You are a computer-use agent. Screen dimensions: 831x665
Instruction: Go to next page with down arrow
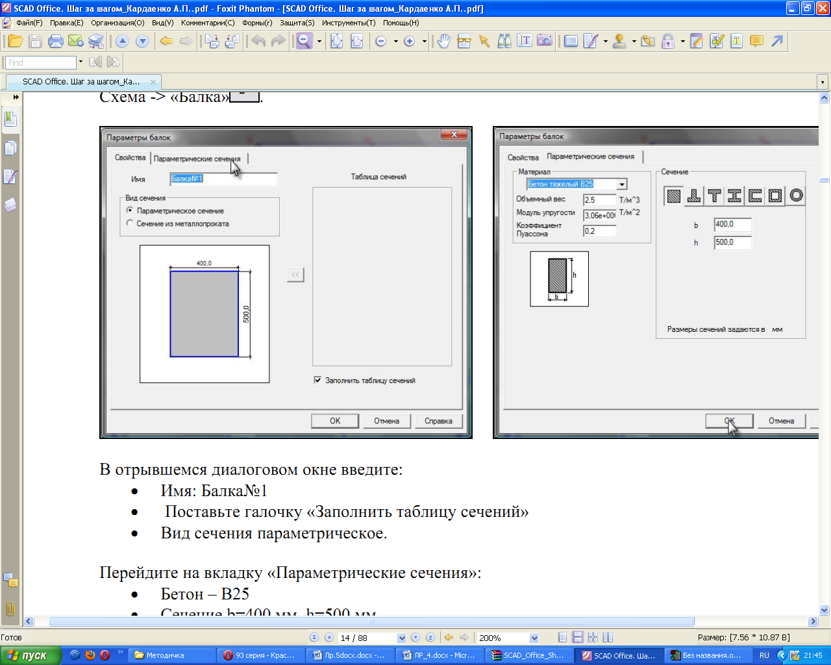[x=143, y=41]
